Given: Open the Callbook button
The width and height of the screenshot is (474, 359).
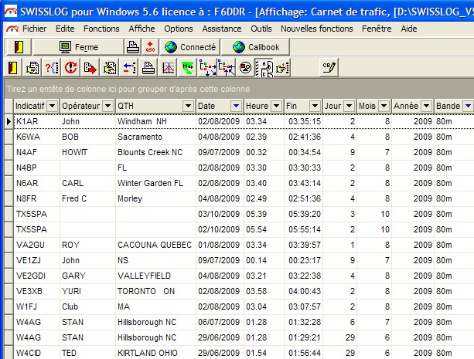Looking at the screenshot, I should click(x=255, y=47).
